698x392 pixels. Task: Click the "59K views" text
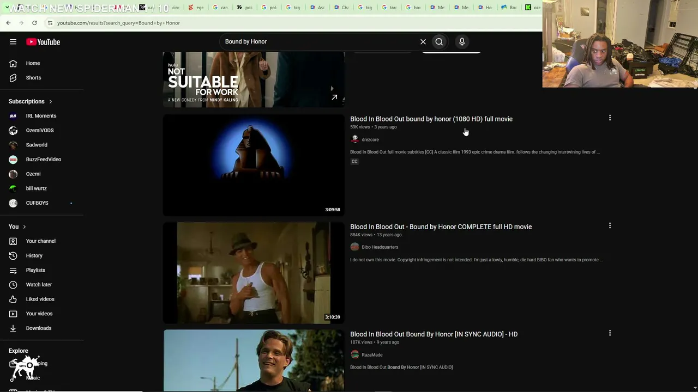point(360,127)
